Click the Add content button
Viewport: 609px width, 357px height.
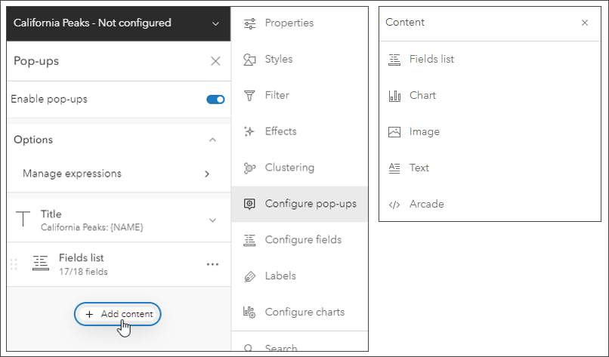tap(118, 314)
